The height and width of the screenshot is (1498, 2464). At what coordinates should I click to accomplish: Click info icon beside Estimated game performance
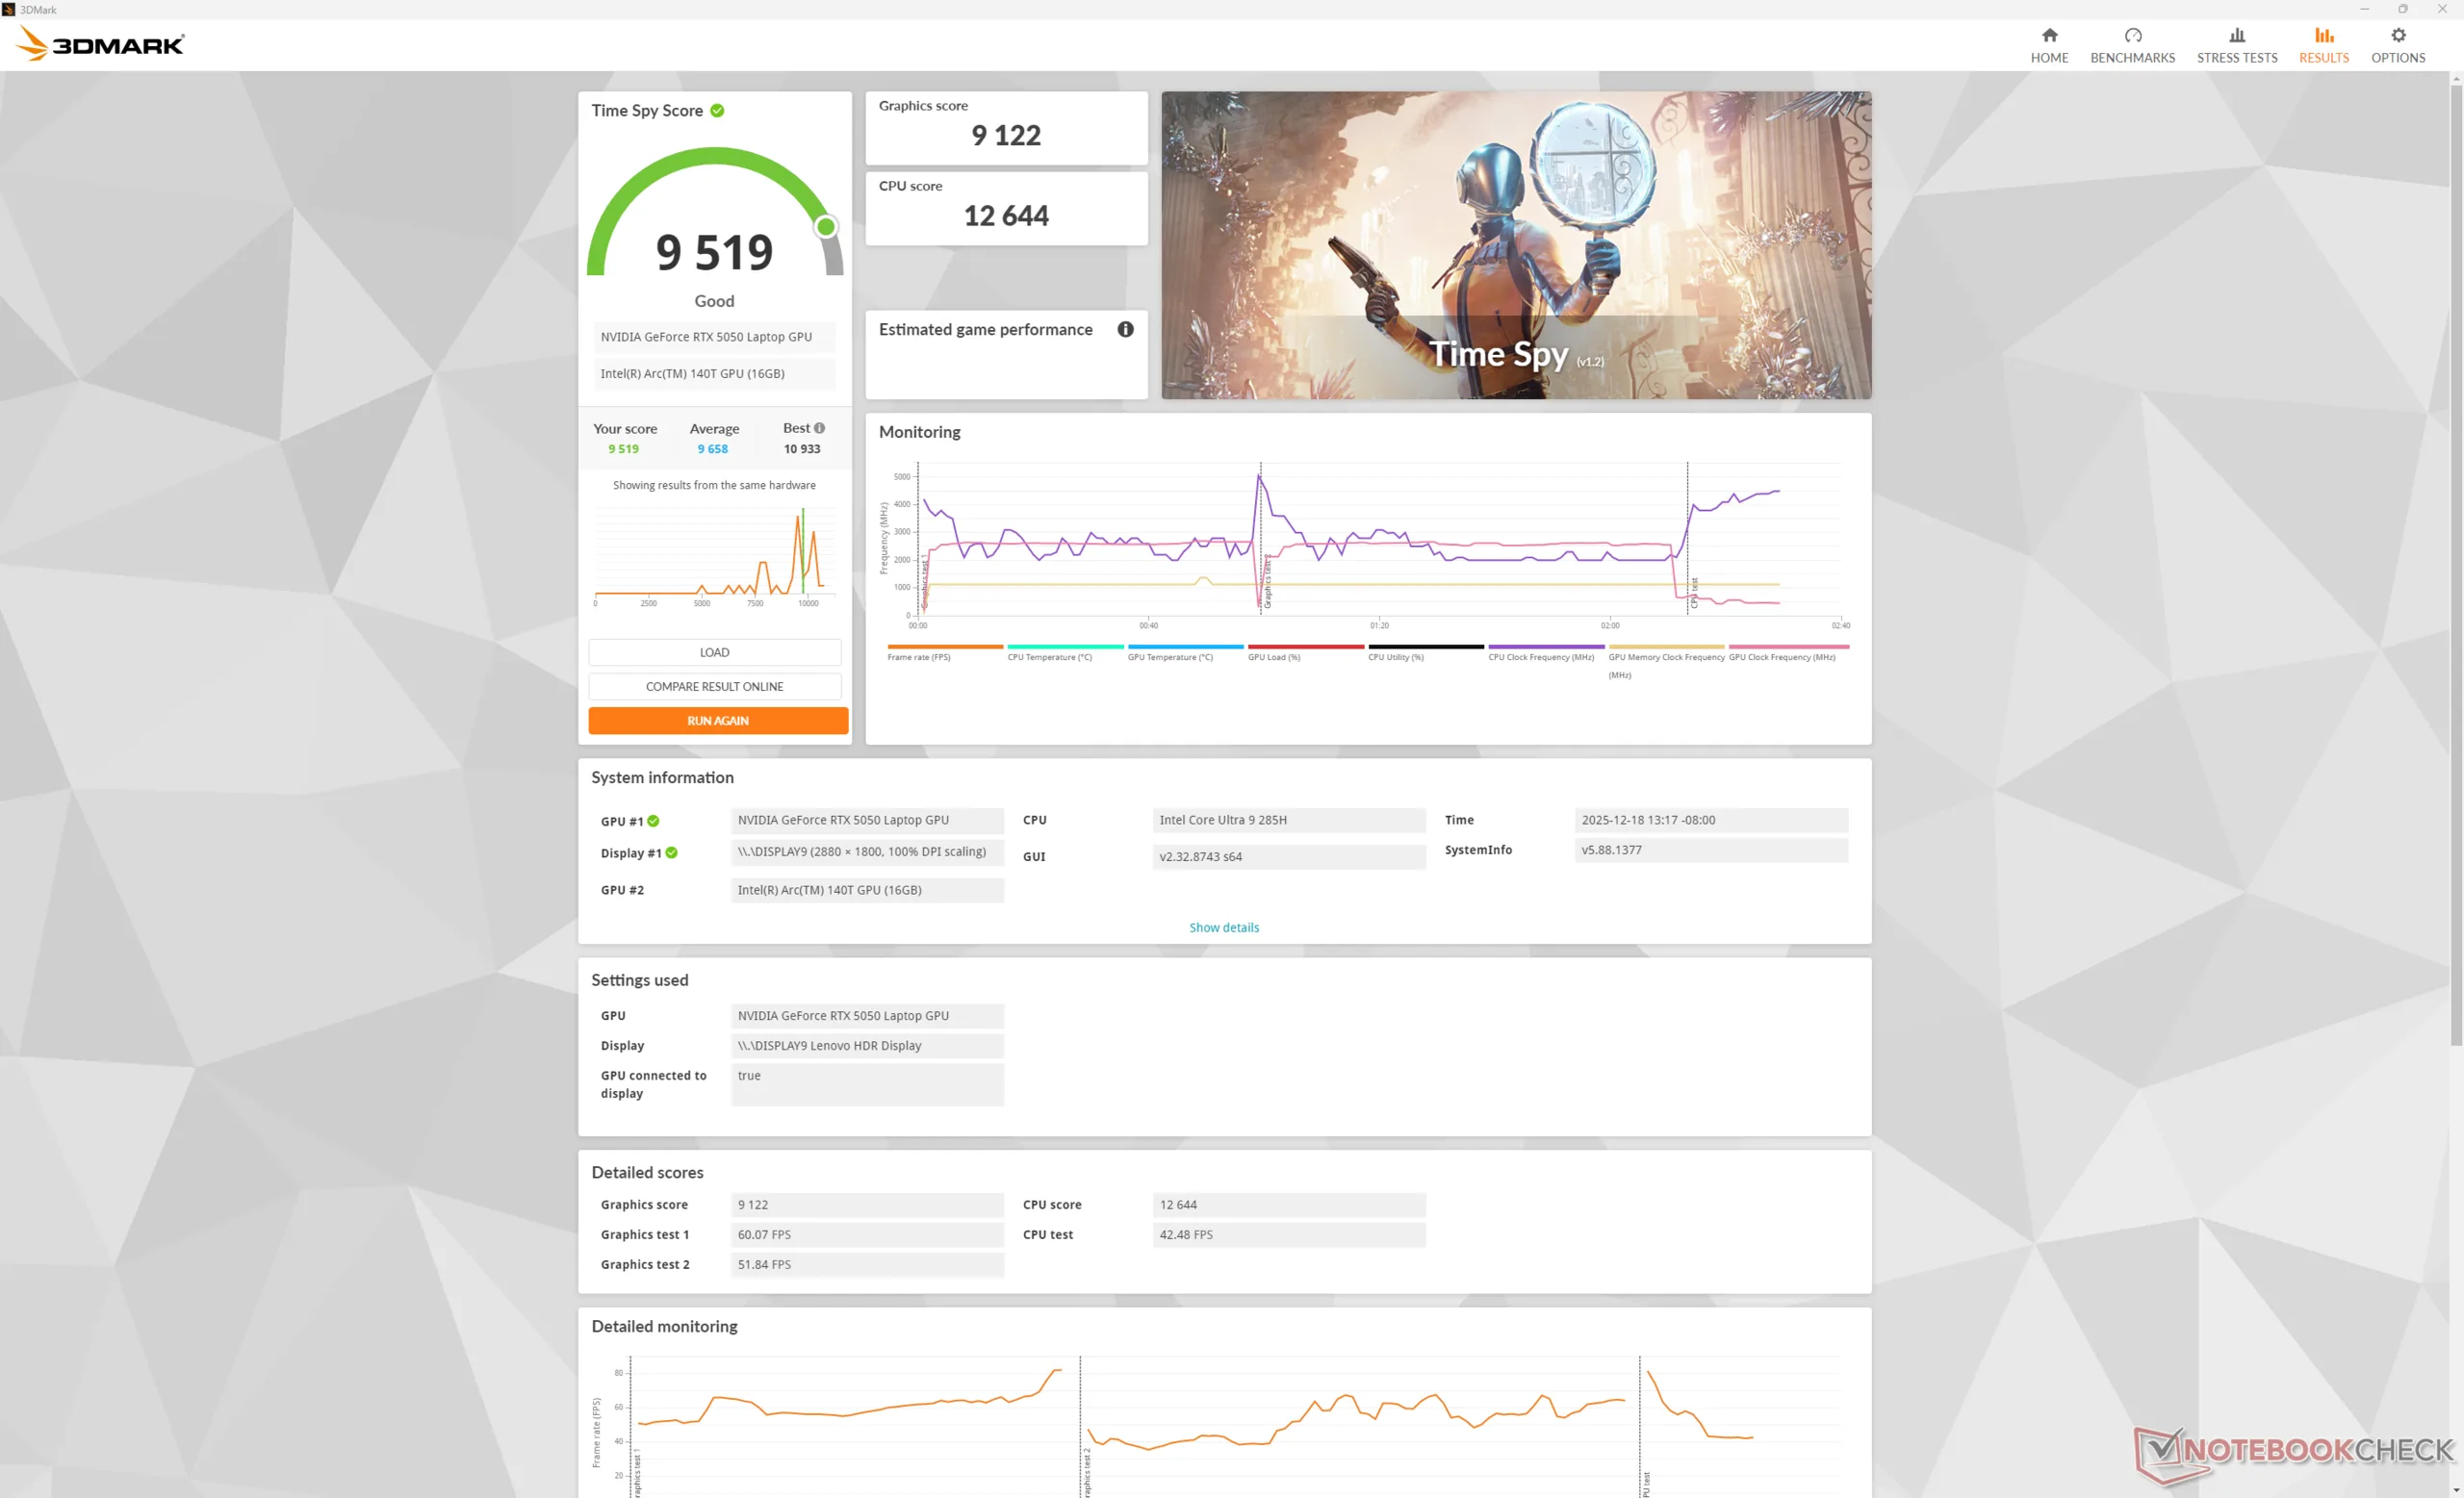tap(1125, 330)
